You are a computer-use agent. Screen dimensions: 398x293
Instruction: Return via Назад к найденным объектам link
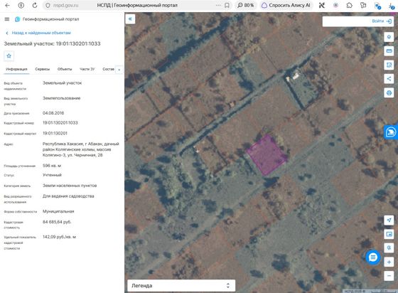(38, 33)
